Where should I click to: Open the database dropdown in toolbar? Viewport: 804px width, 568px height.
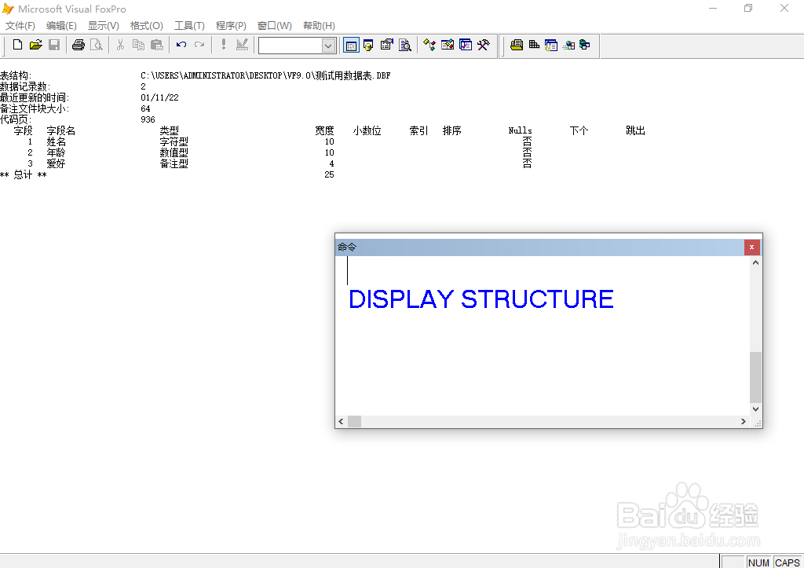(x=328, y=46)
